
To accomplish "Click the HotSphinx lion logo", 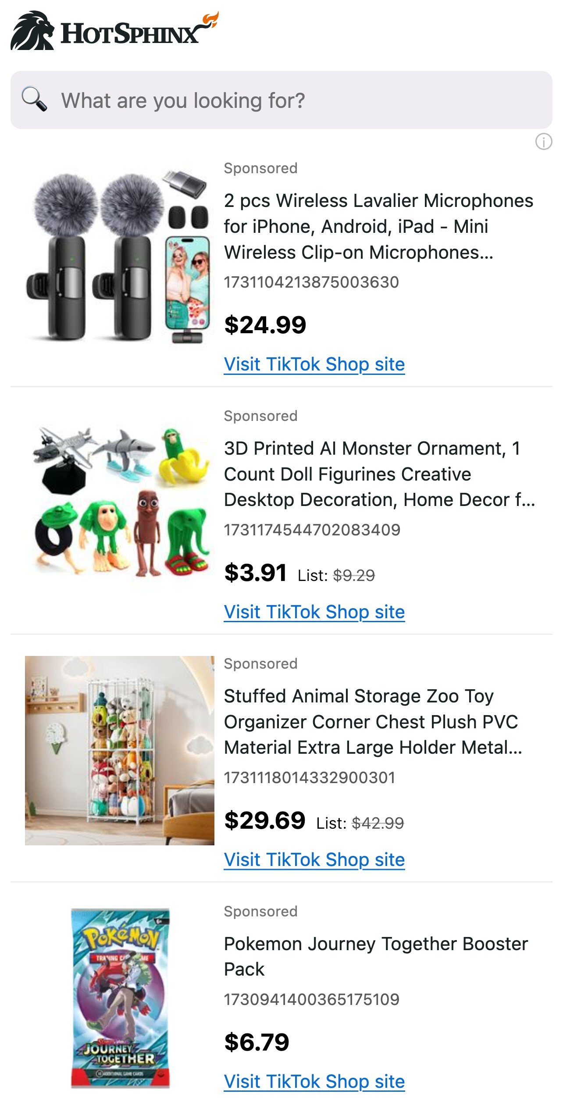I will coord(32,31).
